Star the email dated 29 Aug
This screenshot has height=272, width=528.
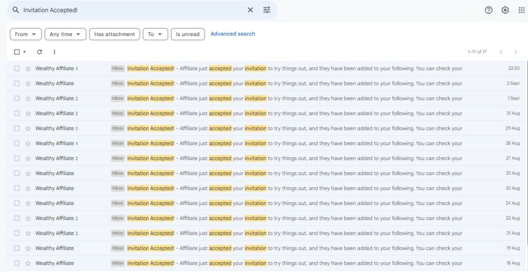tap(28, 128)
